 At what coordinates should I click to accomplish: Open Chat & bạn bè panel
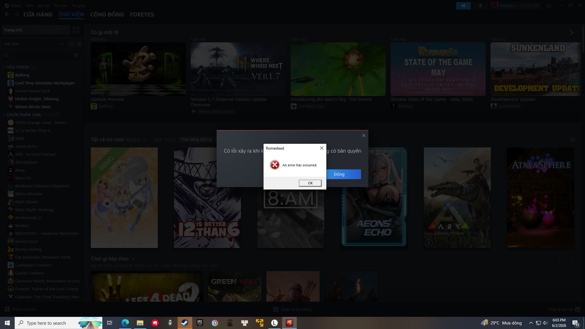pyautogui.click(x=564, y=309)
